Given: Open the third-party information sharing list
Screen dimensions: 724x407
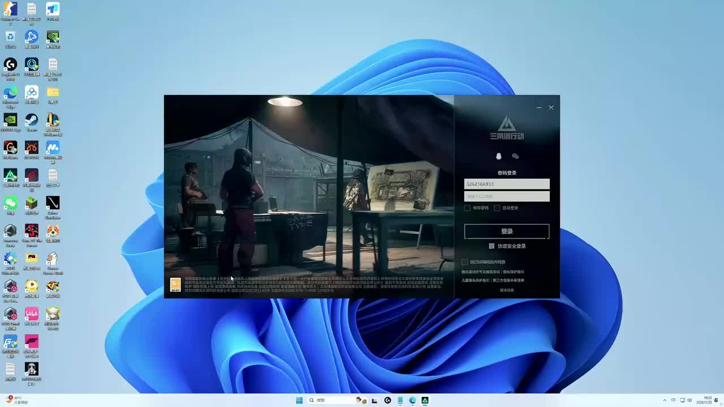Looking at the screenshot, I should [508, 280].
